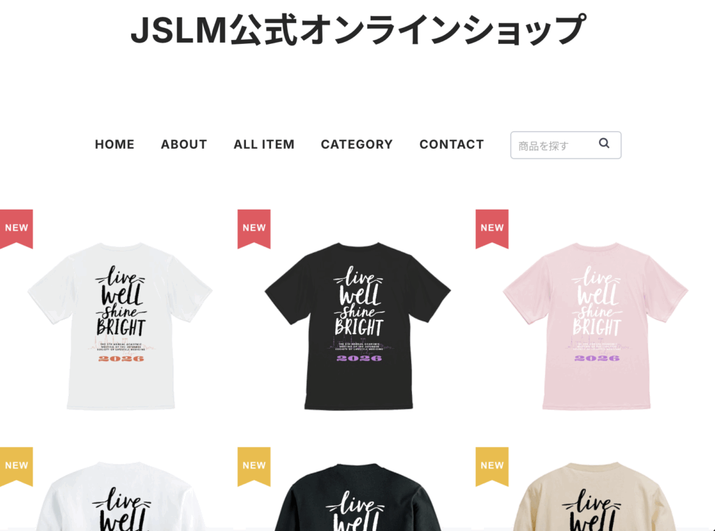
Task: Click the yellow NEW ribbon on beige shirt
Action: coord(492,467)
